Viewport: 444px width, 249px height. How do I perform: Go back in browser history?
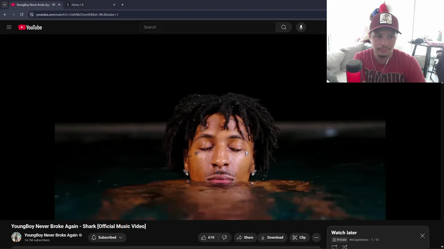pyautogui.click(x=5, y=15)
